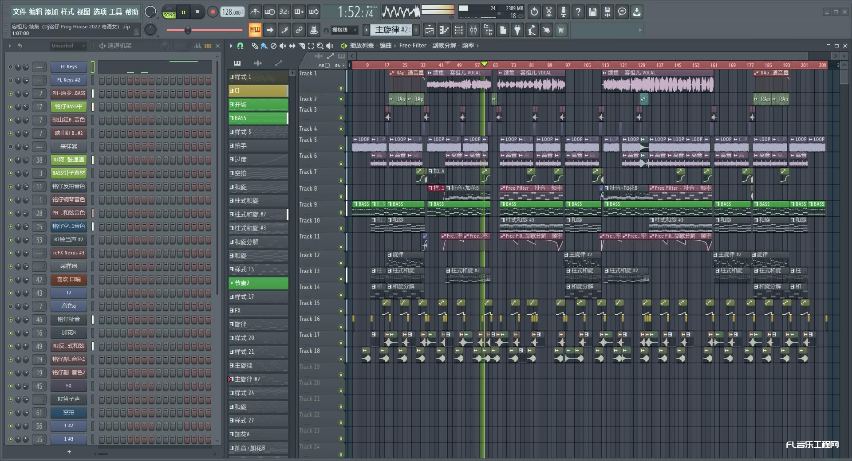
Task: Toggle step editing mode icon
Action: [x=284, y=30]
